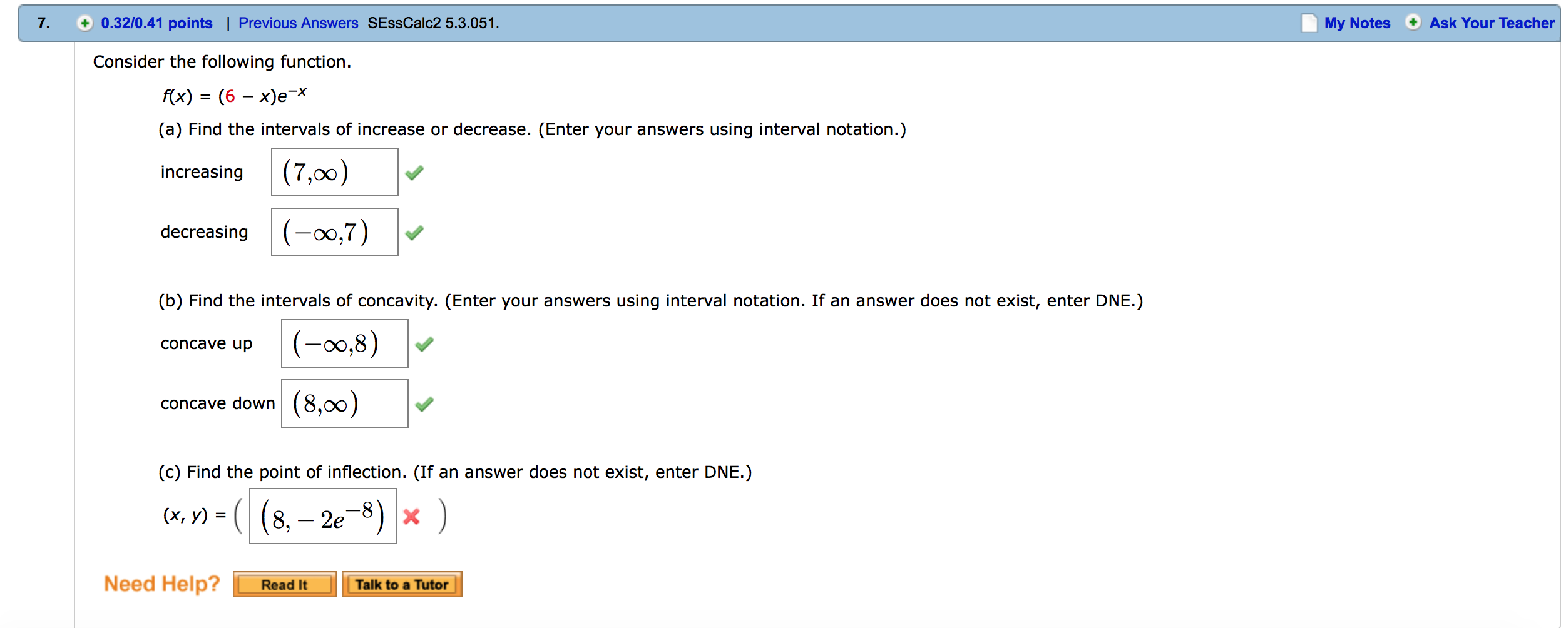Click the concave down answer box

(x=344, y=403)
